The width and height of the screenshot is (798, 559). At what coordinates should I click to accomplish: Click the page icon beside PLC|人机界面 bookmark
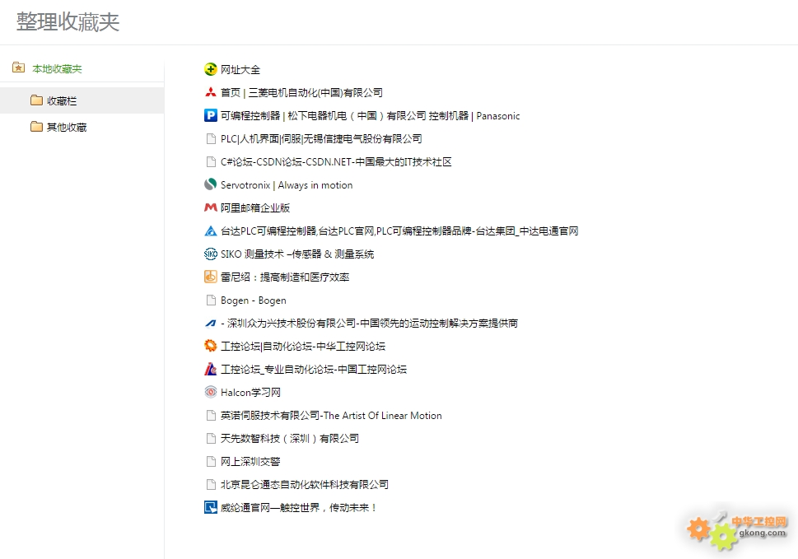211,138
